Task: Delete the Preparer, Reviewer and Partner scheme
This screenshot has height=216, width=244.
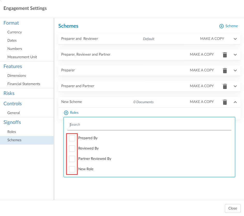Action: [x=225, y=55]
